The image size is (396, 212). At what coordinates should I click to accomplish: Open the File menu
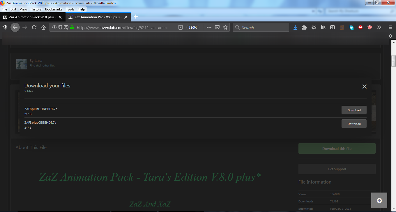[x=4, y=9]
